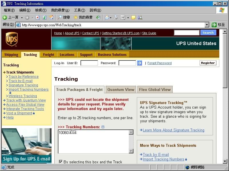Toggle the 'By selecting this box' checkbox
The image size is (229, 171).
pyautogui.click(x=61, y=162)
